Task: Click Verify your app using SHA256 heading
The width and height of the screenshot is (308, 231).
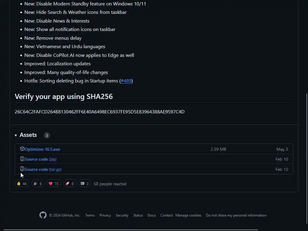Action: 64,97
